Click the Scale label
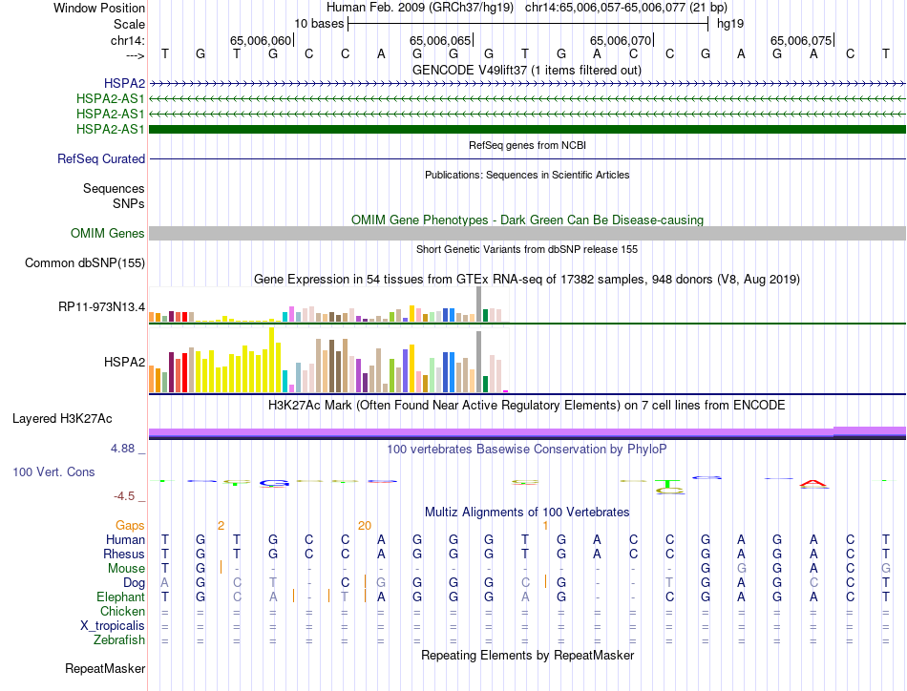907x691 pixels. click(x=130, y=24)
